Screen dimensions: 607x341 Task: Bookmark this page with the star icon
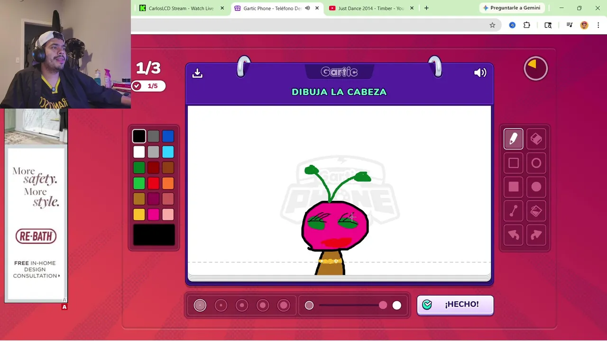pos(492,25)
